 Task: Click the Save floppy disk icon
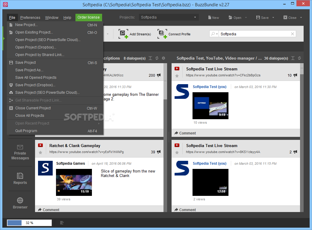(258, 17)
